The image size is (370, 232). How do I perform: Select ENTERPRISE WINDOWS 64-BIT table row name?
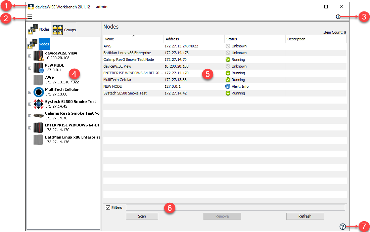tap(133, 73)
